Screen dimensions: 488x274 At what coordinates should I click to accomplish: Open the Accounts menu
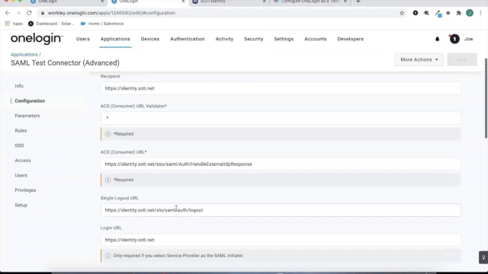(x=315, y=39)
